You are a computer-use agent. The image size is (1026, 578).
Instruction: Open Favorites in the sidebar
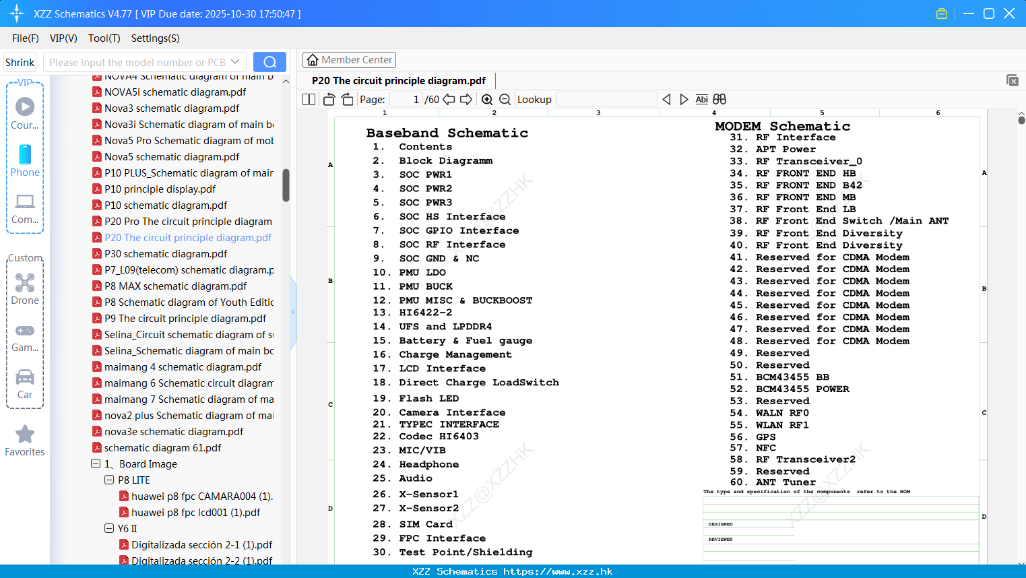coord(25,441)
